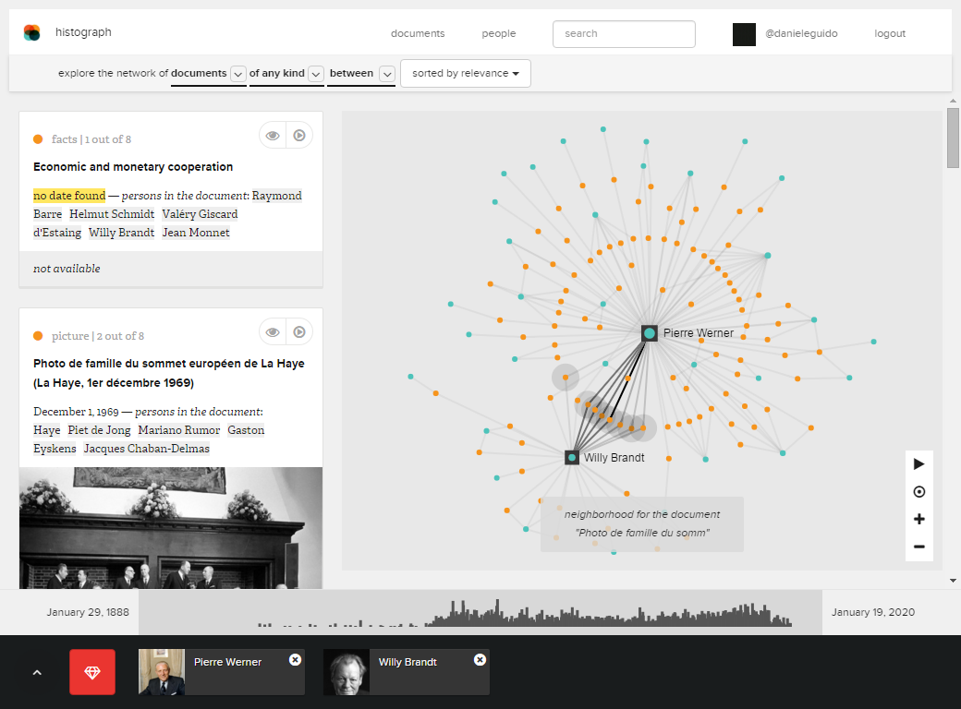Open 'Economic and monetary cooperation' document

click(133, 166)
